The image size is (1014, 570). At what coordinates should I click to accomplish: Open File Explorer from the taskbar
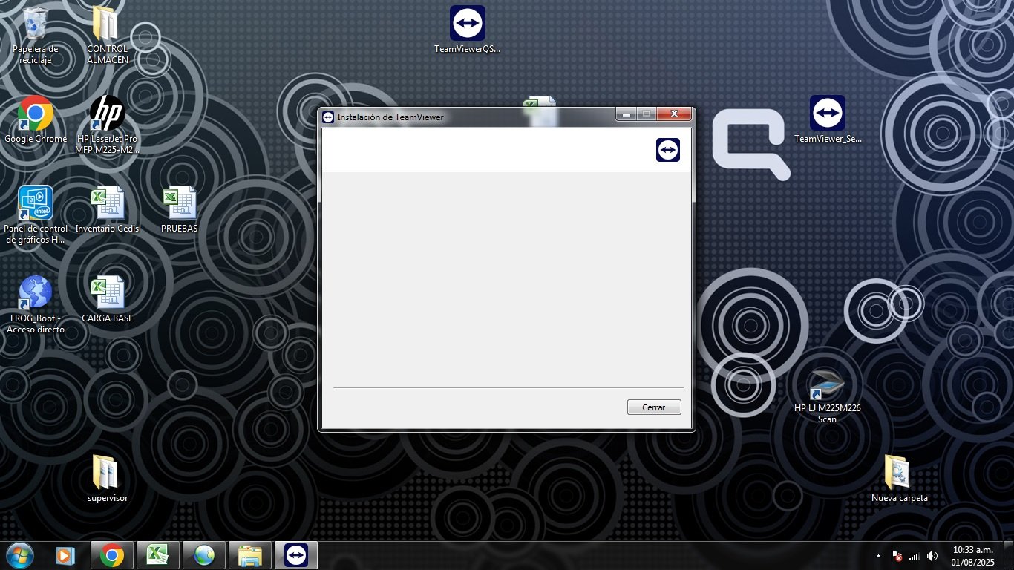coord(250,555)
